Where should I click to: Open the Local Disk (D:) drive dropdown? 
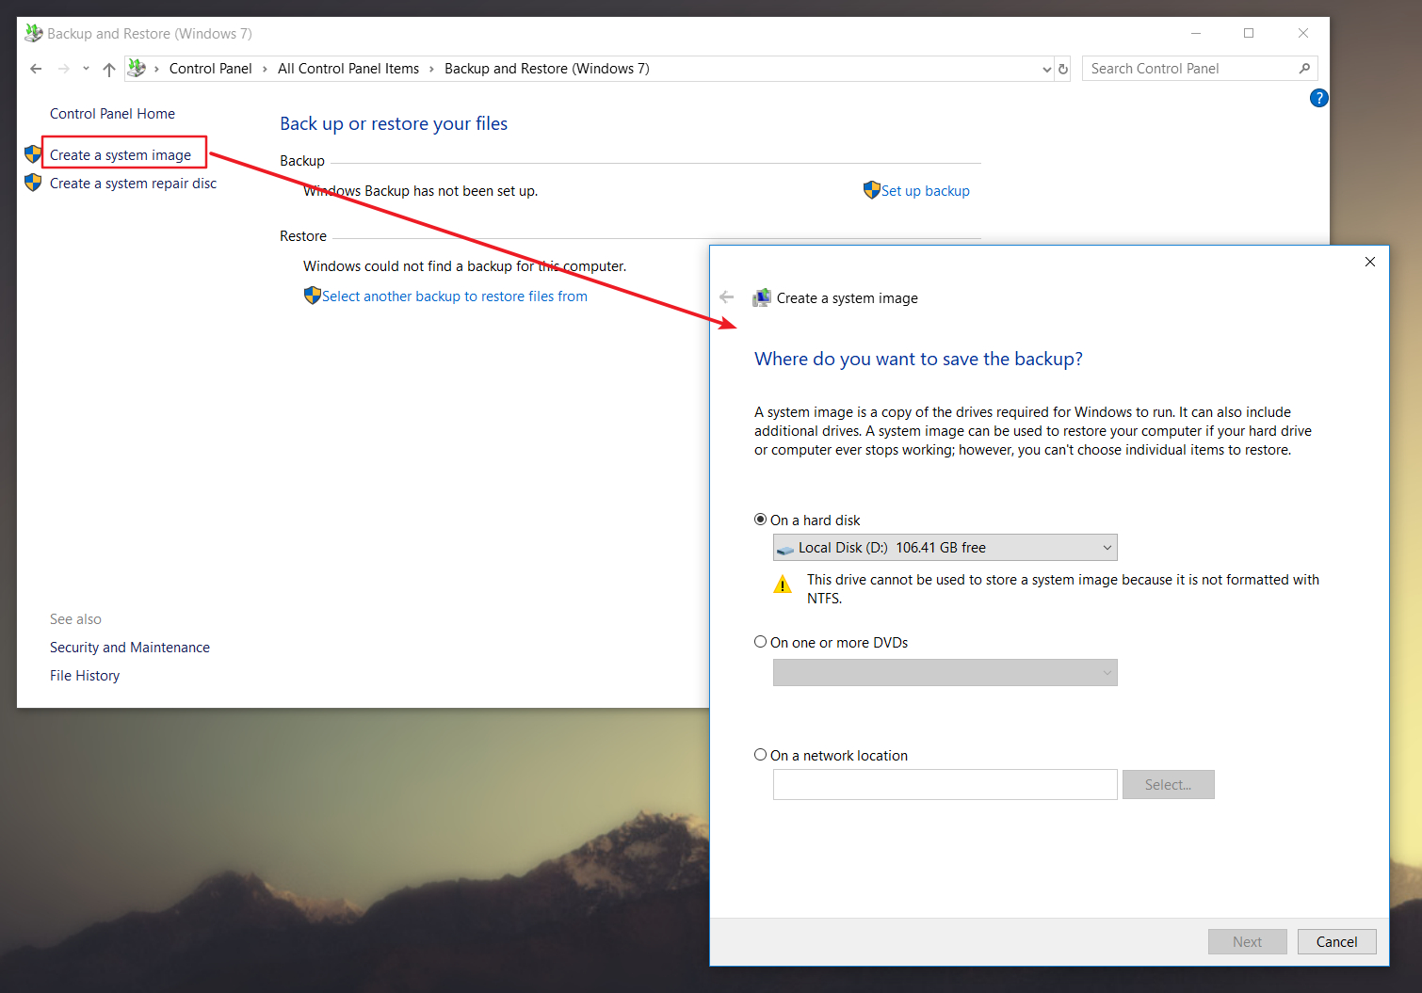[945, 548]
